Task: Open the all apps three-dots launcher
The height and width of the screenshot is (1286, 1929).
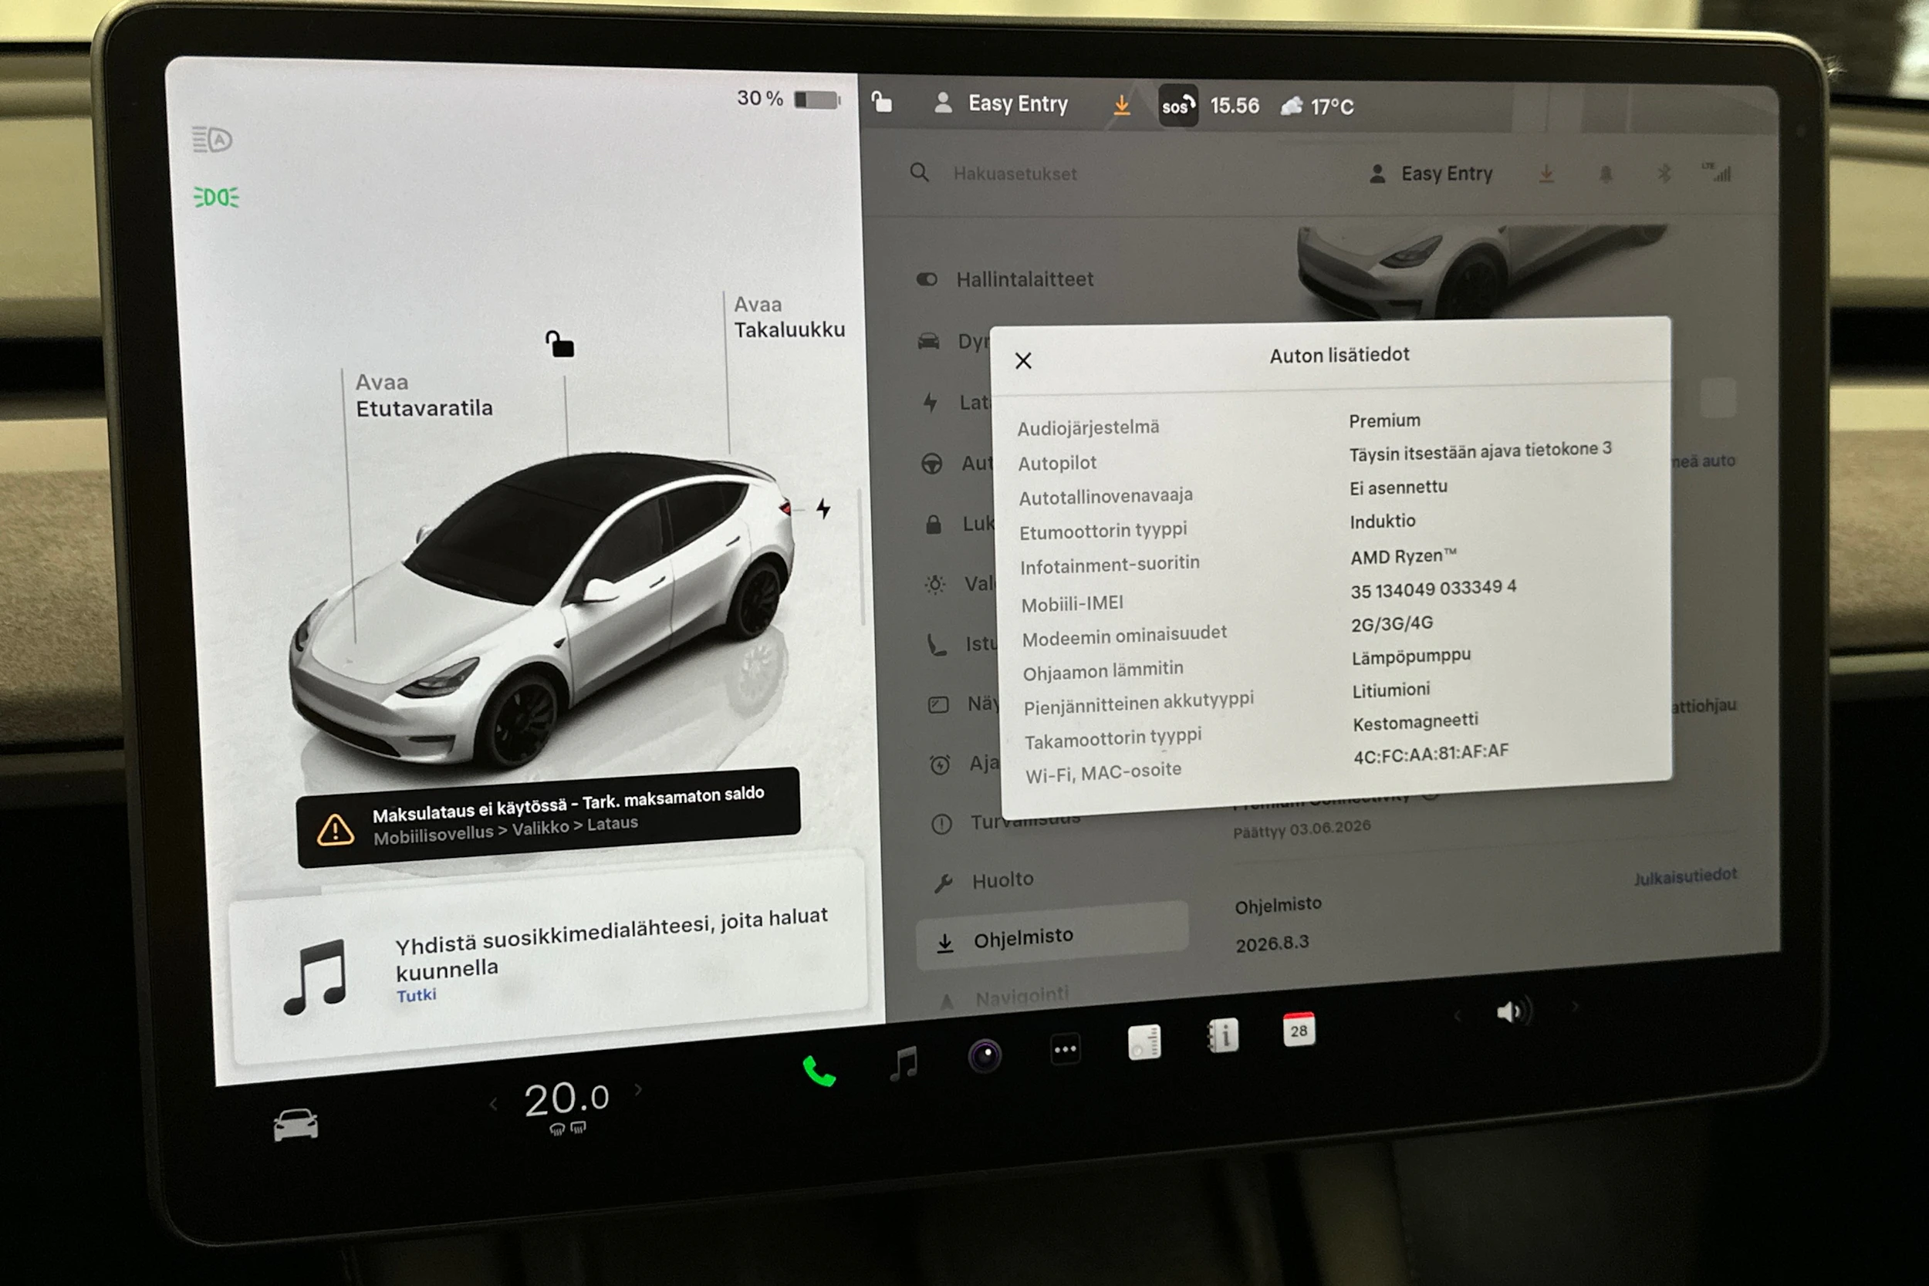Action: (x=1065, y=1049)
